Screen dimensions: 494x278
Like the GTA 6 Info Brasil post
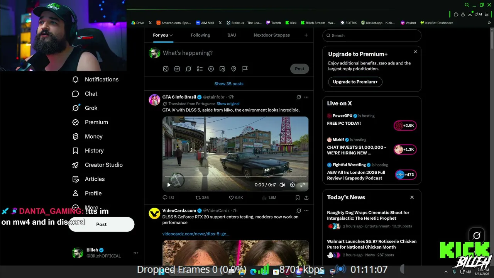pyautogui.click(x=236, y=198)
